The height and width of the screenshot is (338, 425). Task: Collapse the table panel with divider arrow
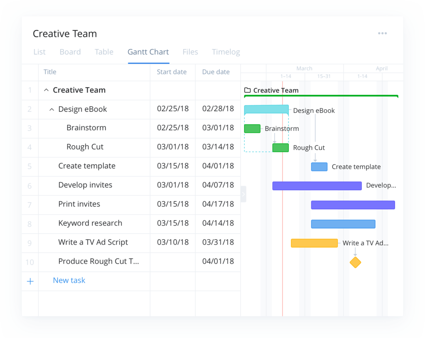pyautogui.click(x=244, y=194)
